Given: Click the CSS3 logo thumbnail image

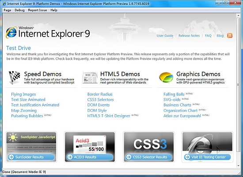Looking at the screenshot, I should pos(149,143).
